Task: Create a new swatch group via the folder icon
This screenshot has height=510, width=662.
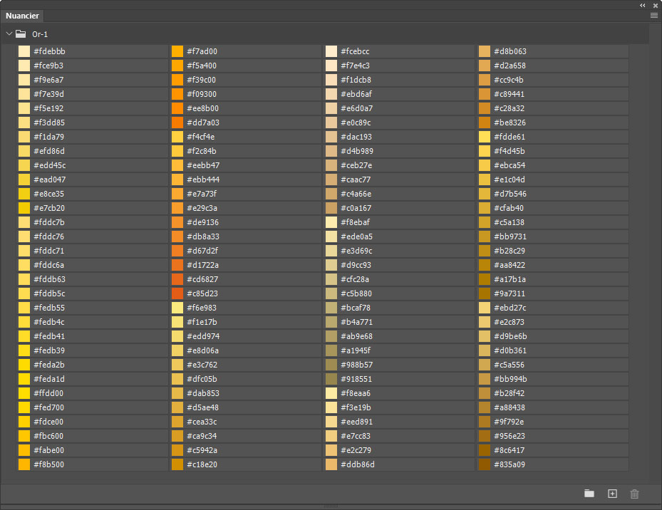Action: (x=589, y=493)
